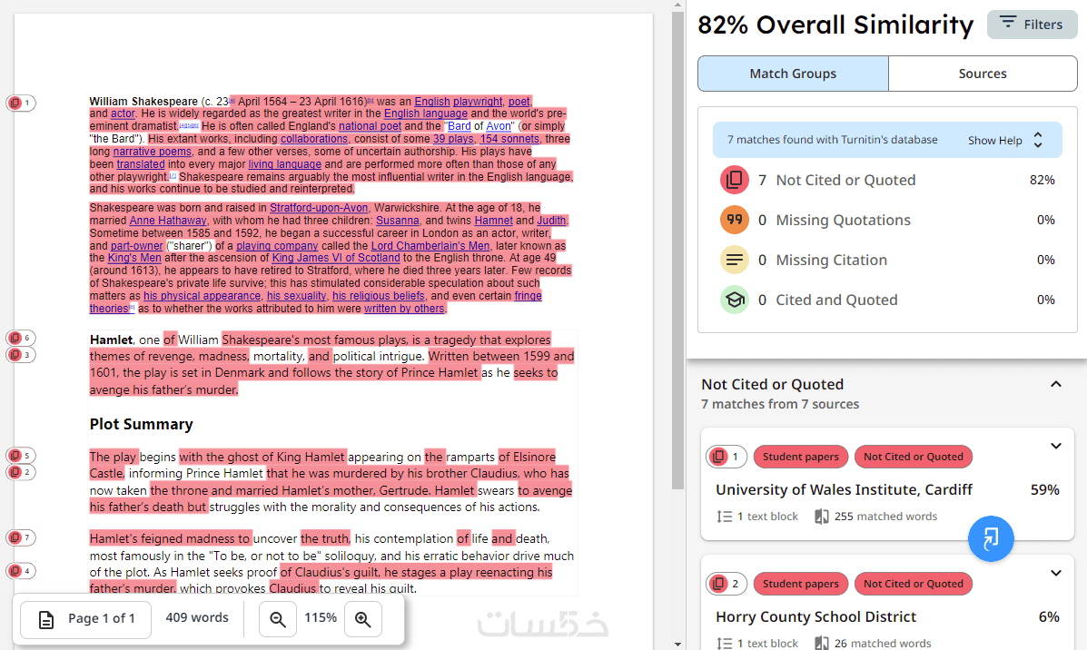
Task: Expand University of Wales Institute match card
Action: pos(1056,447)
